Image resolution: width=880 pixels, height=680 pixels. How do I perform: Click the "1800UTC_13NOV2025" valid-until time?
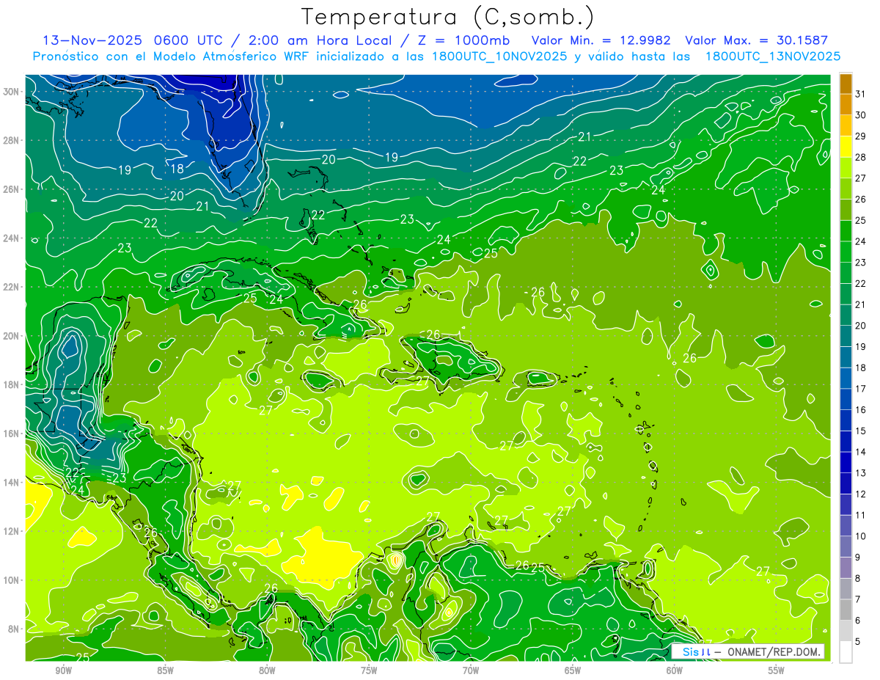[772, 56]
